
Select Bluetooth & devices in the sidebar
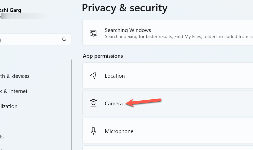(15, 76)
